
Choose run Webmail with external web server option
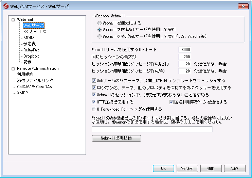coord(100,36)
